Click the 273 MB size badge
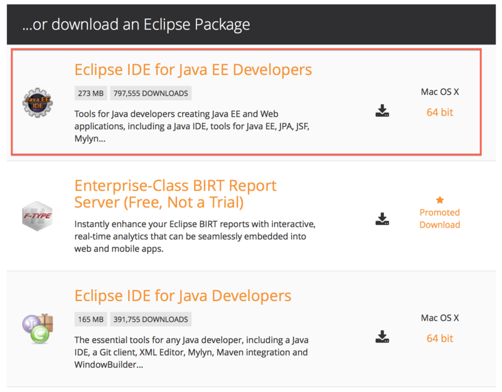The width and height of the screenshot is (502, 392). point(90,92)
